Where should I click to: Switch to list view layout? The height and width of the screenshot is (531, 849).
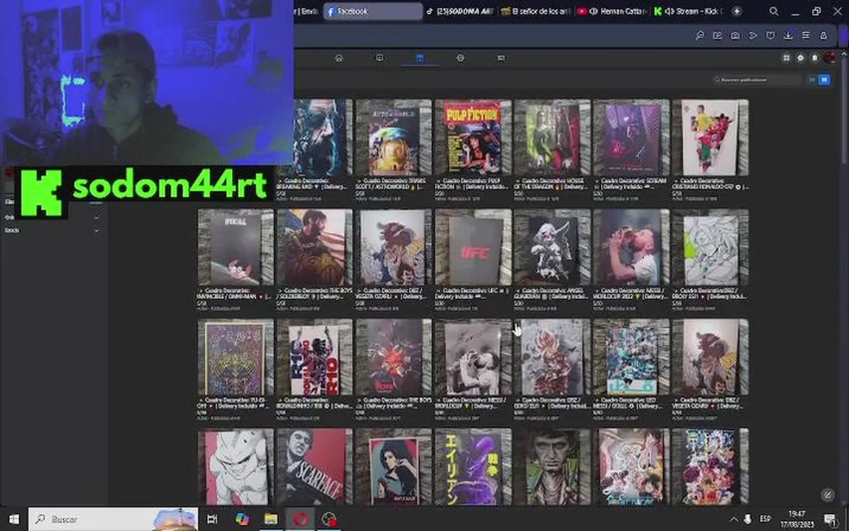pyautogui.click(x=811, y=80)
